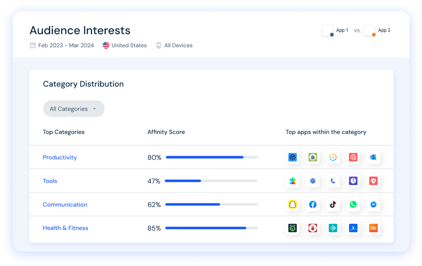The height and width of the screenshot is (266, 422).
Task: Open the Messenger icon
Action: point(373,204)
